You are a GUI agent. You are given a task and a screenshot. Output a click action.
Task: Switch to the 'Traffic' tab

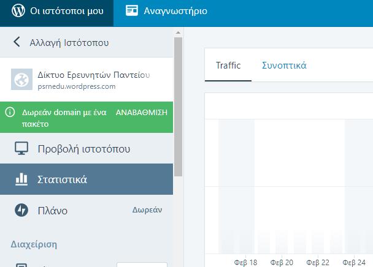(228, 66)
